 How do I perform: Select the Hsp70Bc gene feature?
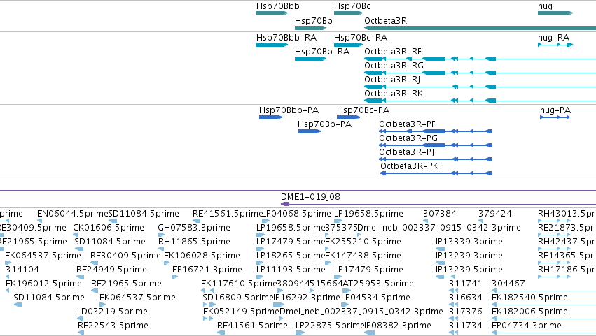[x=349, y=14]
